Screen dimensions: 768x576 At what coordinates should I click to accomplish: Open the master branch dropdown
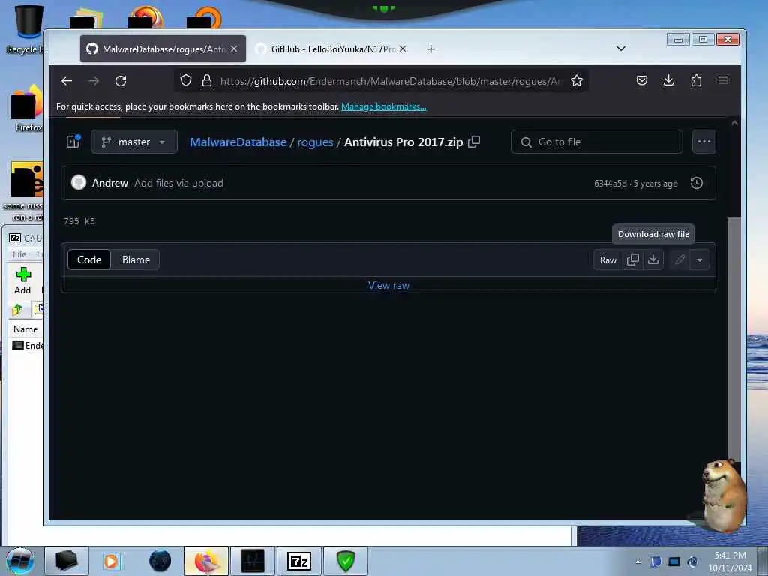pyautogui.click(x=134, y=142)
